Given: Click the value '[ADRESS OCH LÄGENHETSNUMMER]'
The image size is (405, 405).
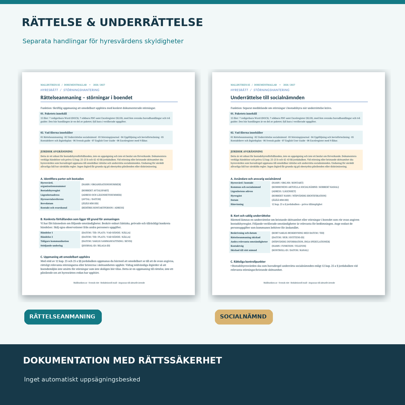Looking at the screenshot, I should pos(102,195).
